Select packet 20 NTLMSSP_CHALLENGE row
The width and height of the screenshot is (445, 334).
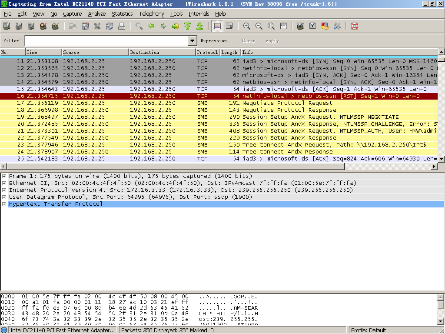pos(219,124)
